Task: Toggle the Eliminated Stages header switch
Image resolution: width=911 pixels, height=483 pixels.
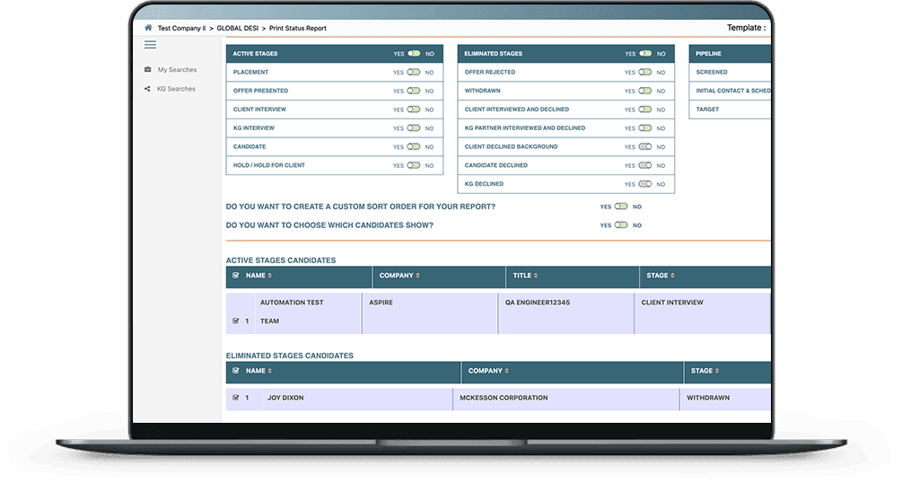Action: tap(645, 54)
